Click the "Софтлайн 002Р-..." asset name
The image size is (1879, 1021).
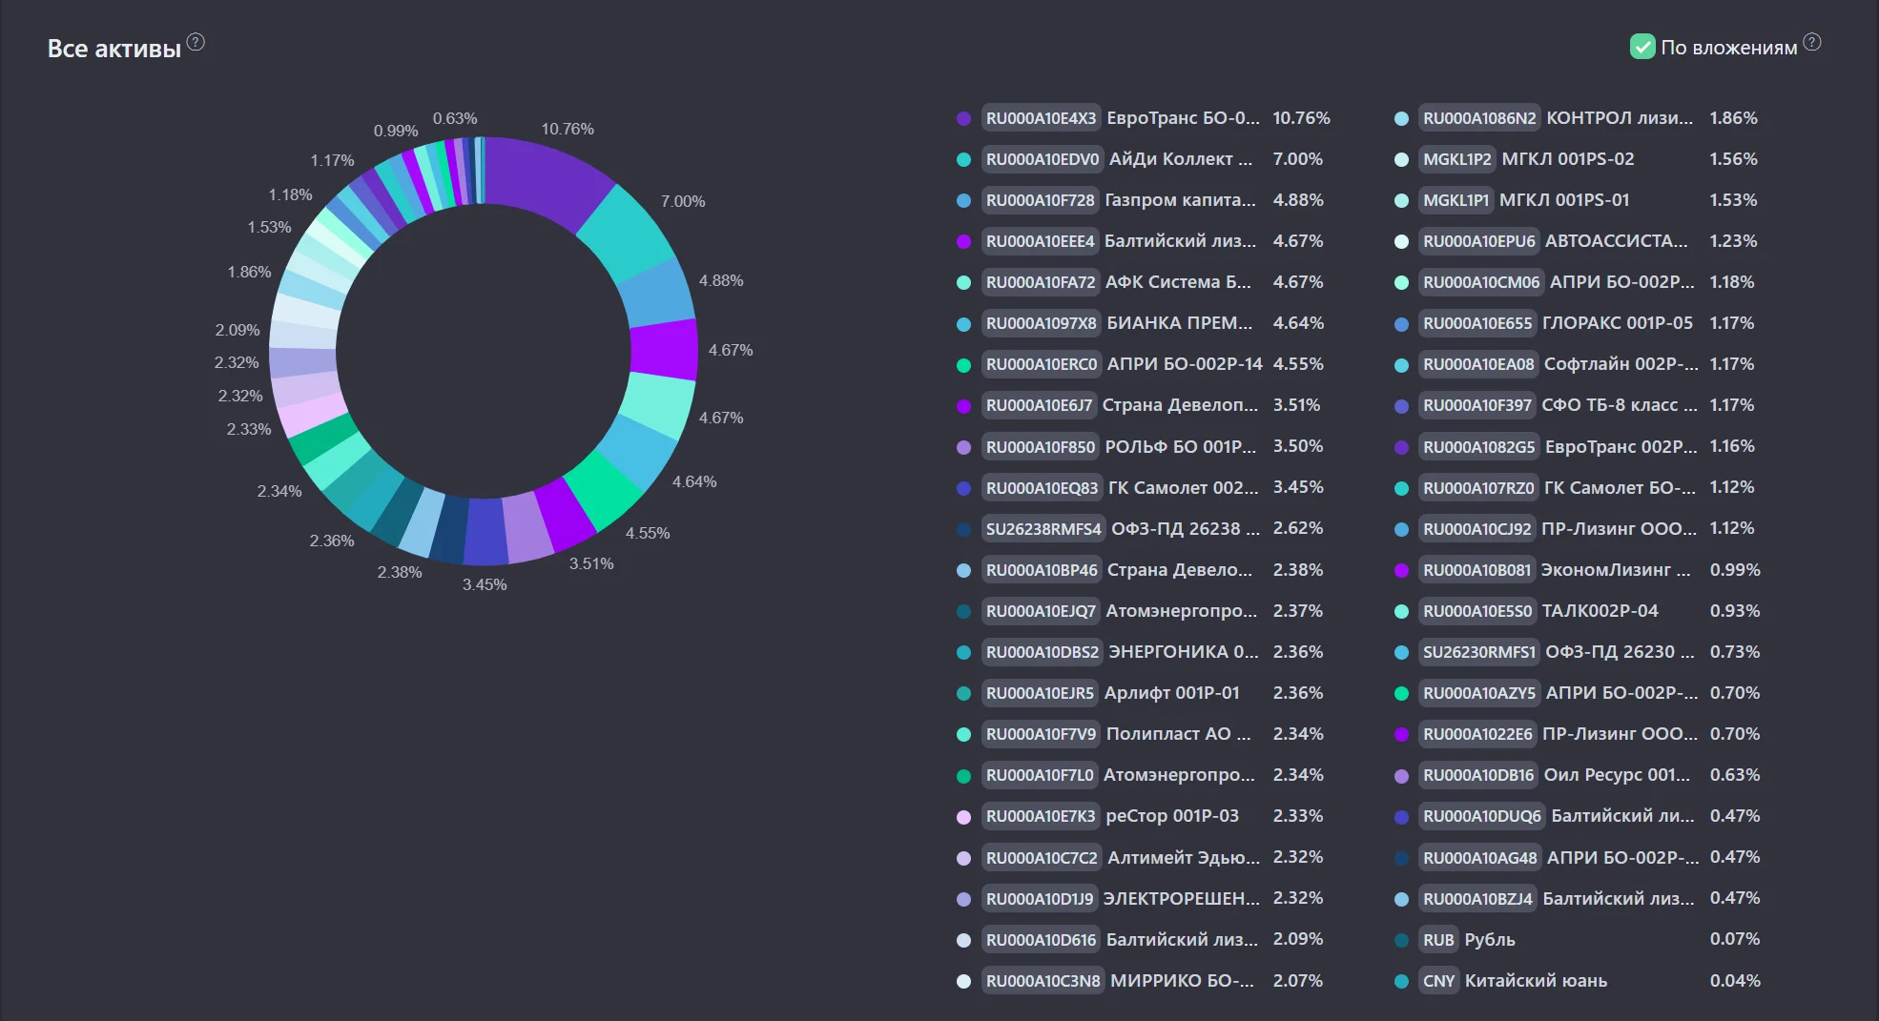[1621, 364]
